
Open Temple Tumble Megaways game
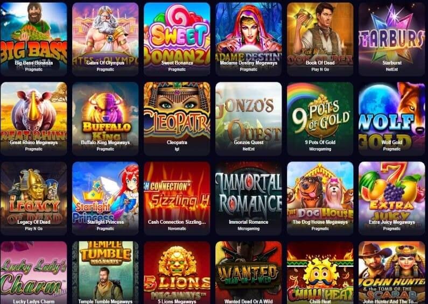point(106,273)
